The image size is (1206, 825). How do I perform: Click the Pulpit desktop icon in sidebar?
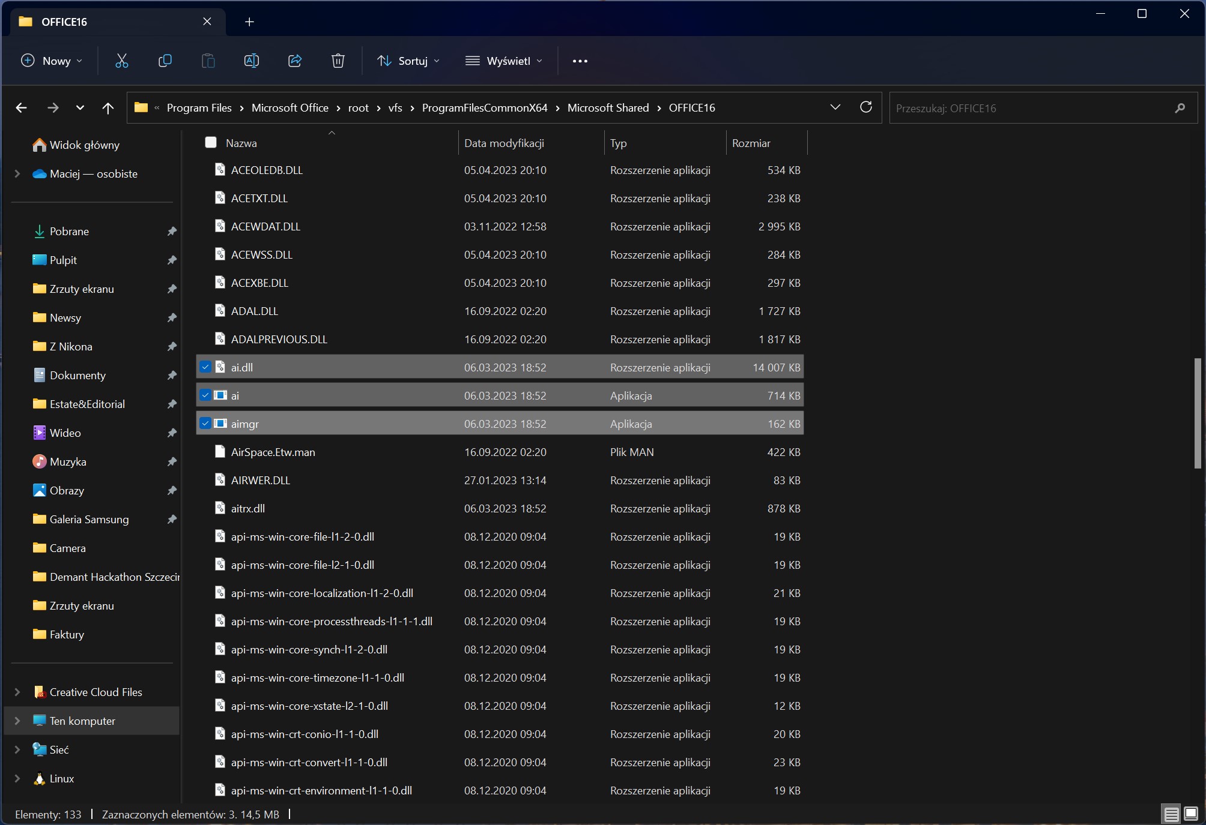click(40, 260)
